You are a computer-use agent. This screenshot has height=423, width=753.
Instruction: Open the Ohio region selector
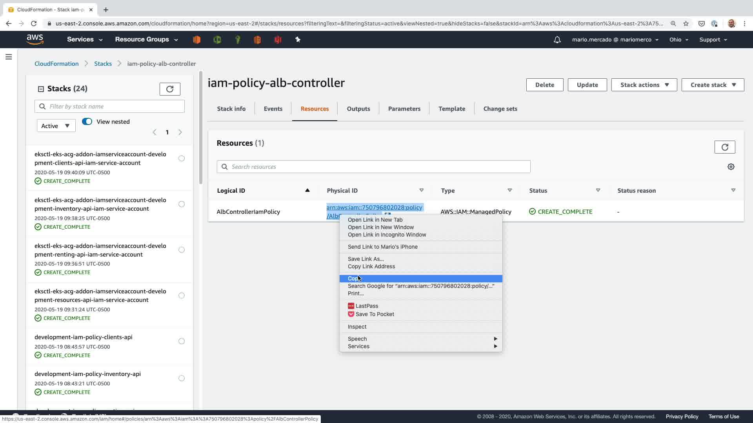point(678,40)
